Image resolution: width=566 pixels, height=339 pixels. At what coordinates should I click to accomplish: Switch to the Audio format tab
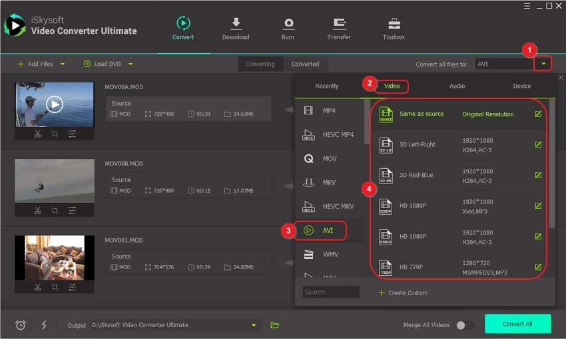point(457,86)
